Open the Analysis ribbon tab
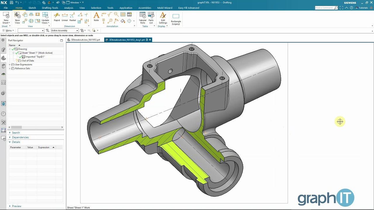The height and width of the screenshot is (210, 374). pos(69,8)
